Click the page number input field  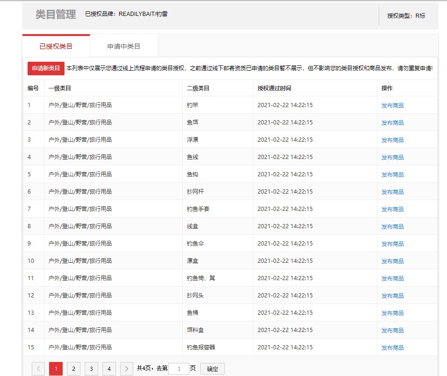click(179, 369)
